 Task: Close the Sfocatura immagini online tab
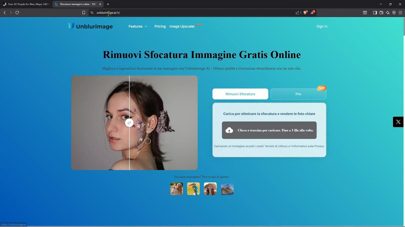(100, 4)
